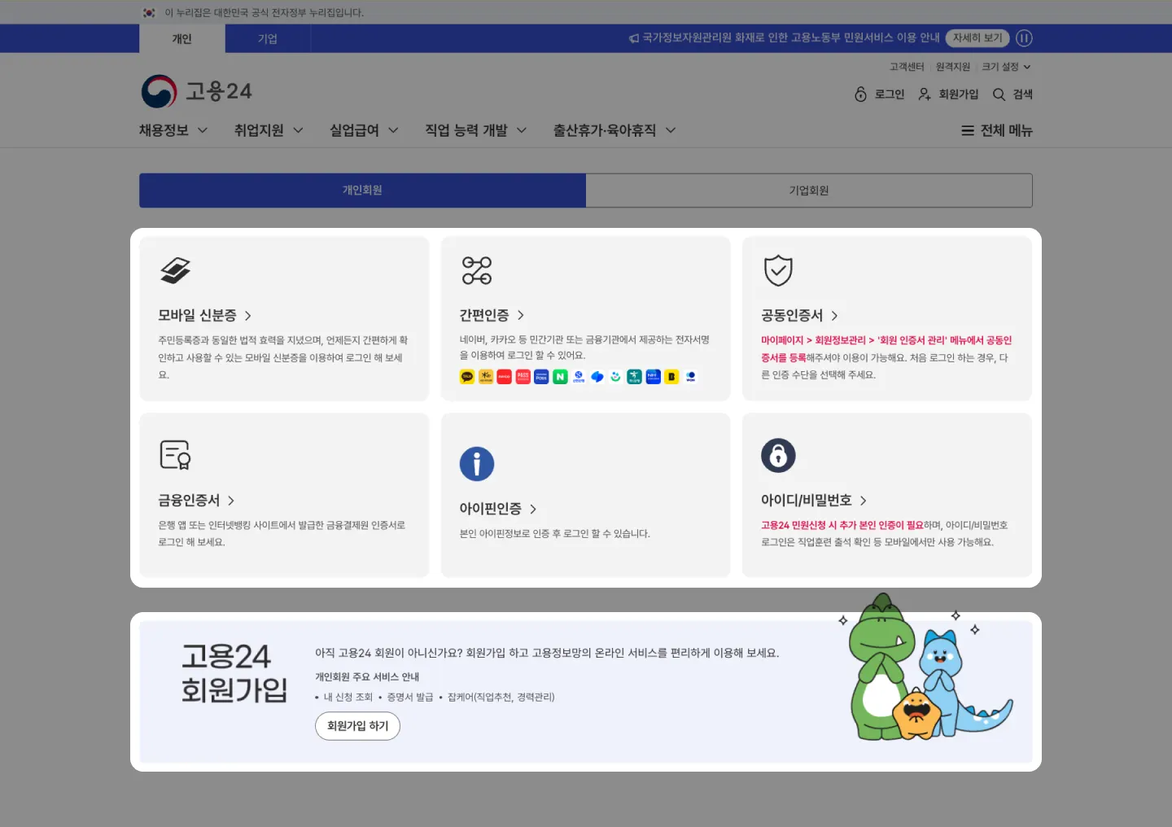This screenshot has width=1172, height=827.
Task: Click the megaphone notice icon
Action: point(634,38)
